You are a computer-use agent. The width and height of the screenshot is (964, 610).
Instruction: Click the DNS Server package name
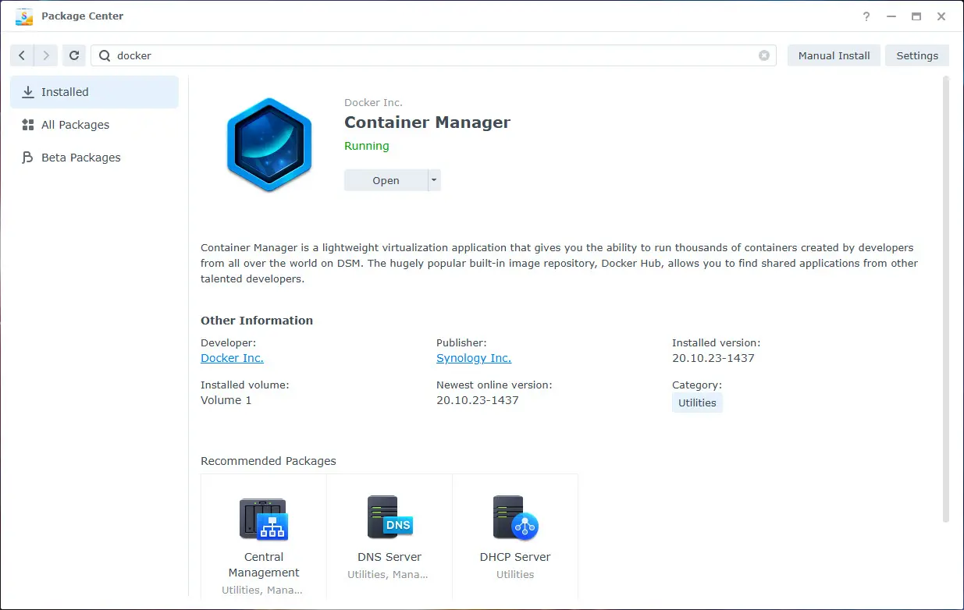click(390, 557)
